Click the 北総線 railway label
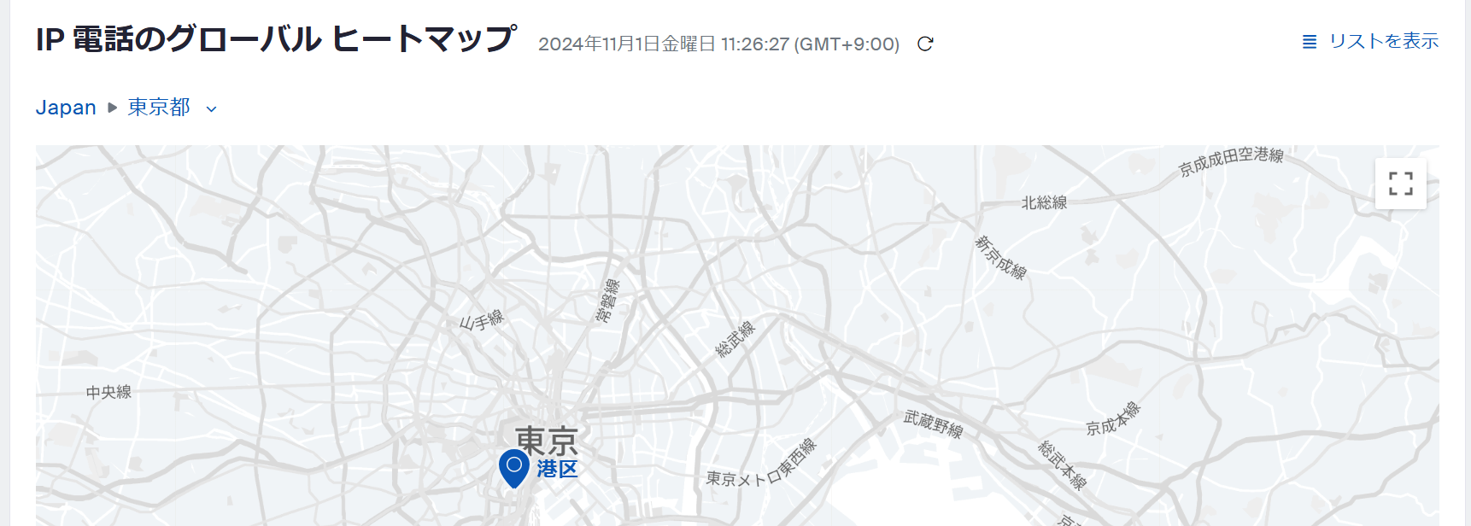 [x=1044, y=202]
